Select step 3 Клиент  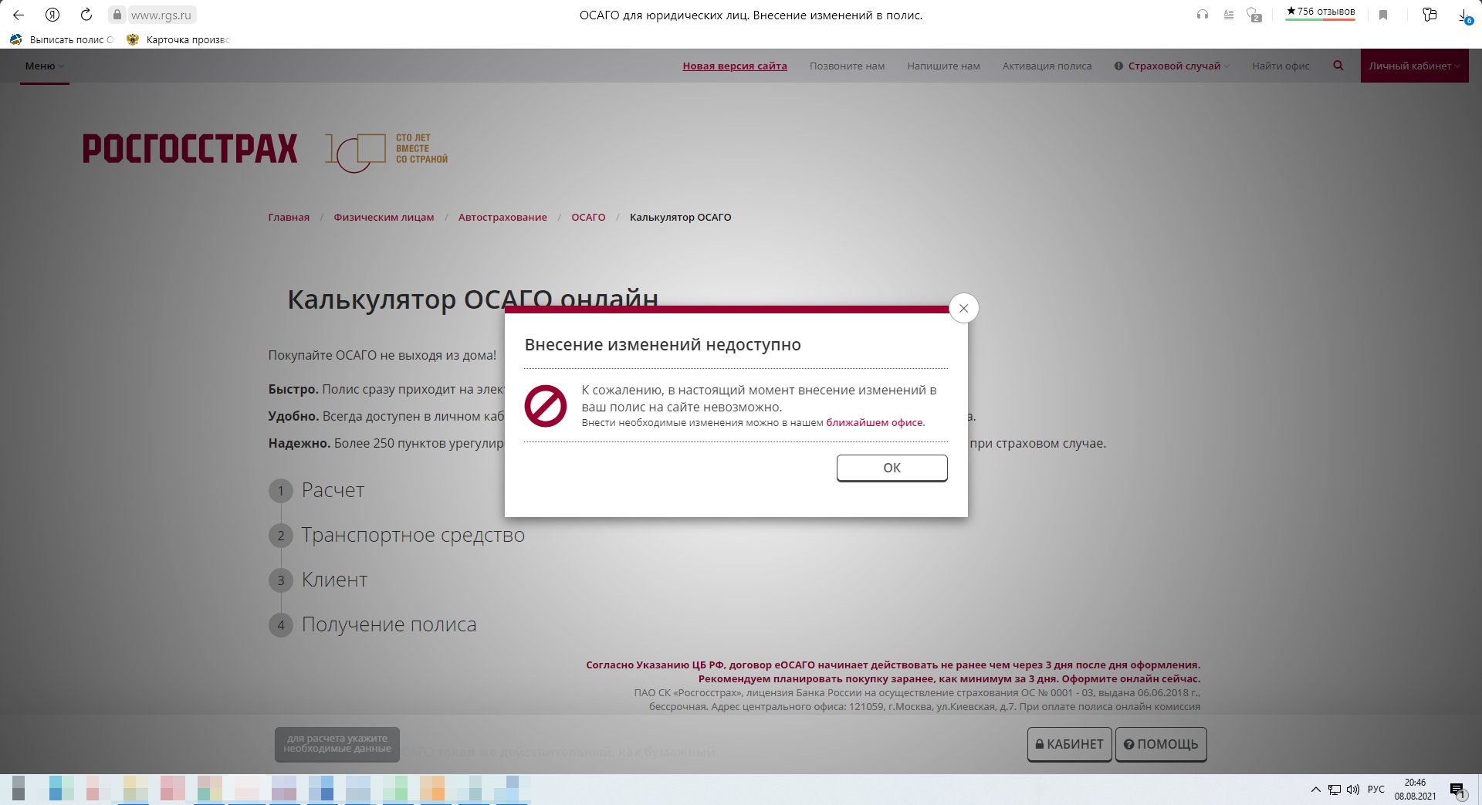coord(318,580)
